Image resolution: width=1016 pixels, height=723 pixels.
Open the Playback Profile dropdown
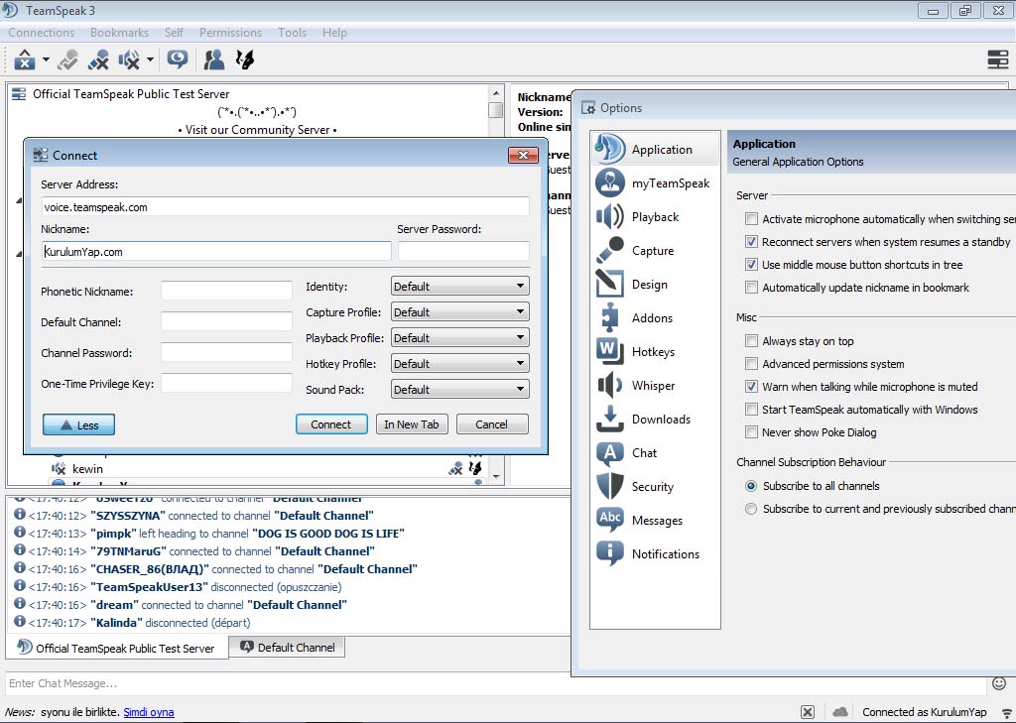pos(460,337)
